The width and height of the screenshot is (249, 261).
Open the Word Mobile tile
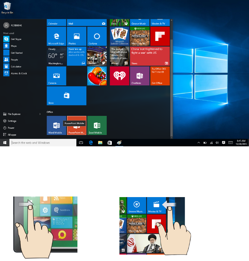tap(56, 125)
